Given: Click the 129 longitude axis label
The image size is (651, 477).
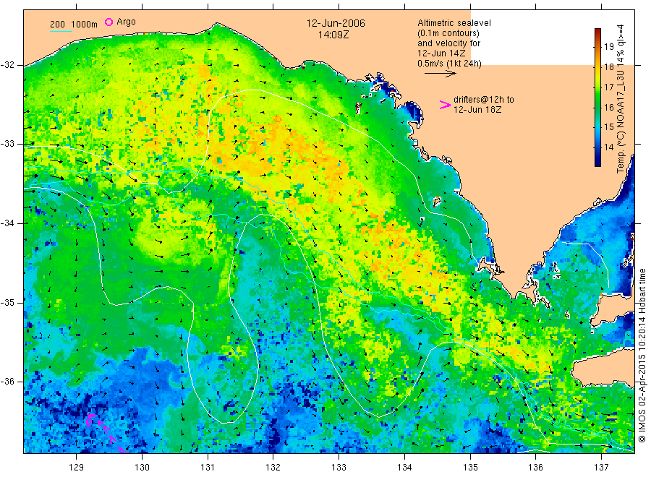Looking at the screenshot, I should [x=77, y=468].
